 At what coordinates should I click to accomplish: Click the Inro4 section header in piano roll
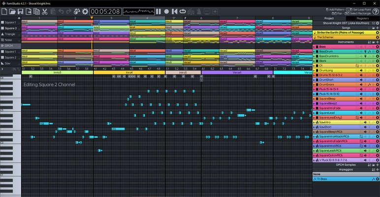click(129, 72)
